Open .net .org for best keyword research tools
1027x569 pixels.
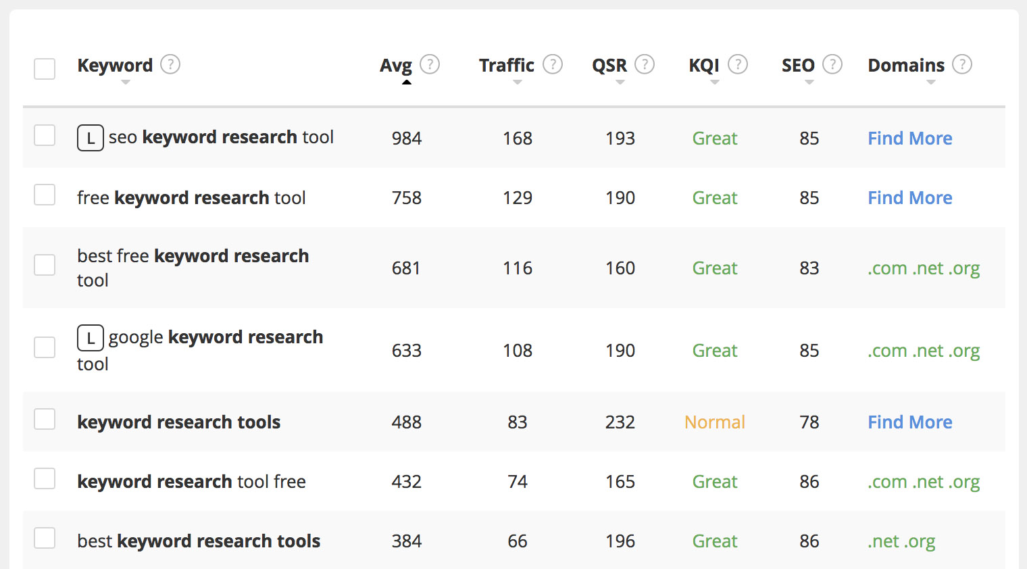[x=901, y=541]
